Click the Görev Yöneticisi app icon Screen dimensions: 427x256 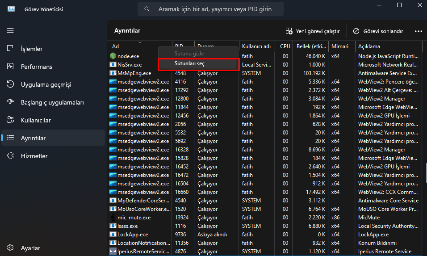pos(11,9)
